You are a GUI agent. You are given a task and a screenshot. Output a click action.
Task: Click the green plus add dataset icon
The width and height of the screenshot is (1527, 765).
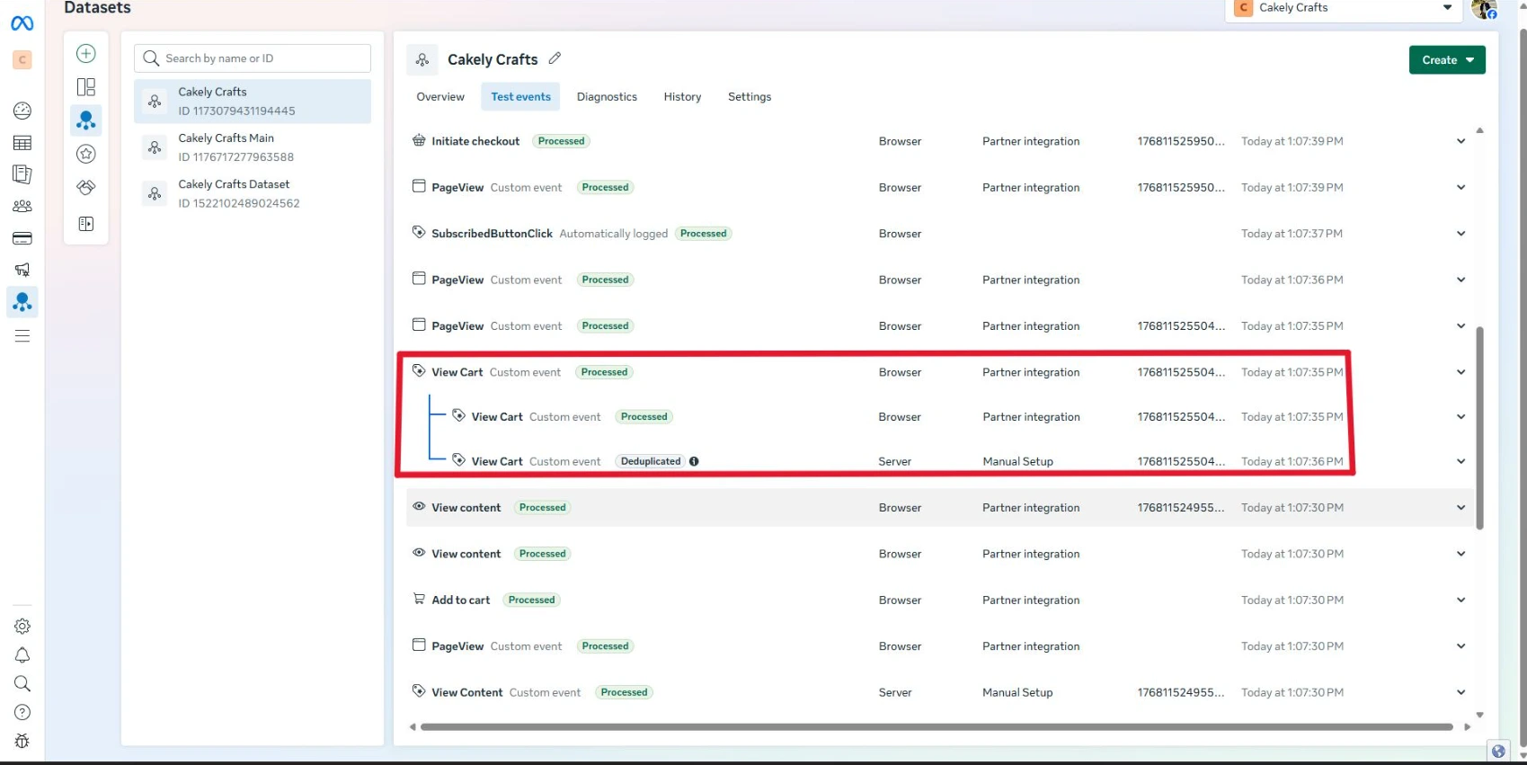86,54
